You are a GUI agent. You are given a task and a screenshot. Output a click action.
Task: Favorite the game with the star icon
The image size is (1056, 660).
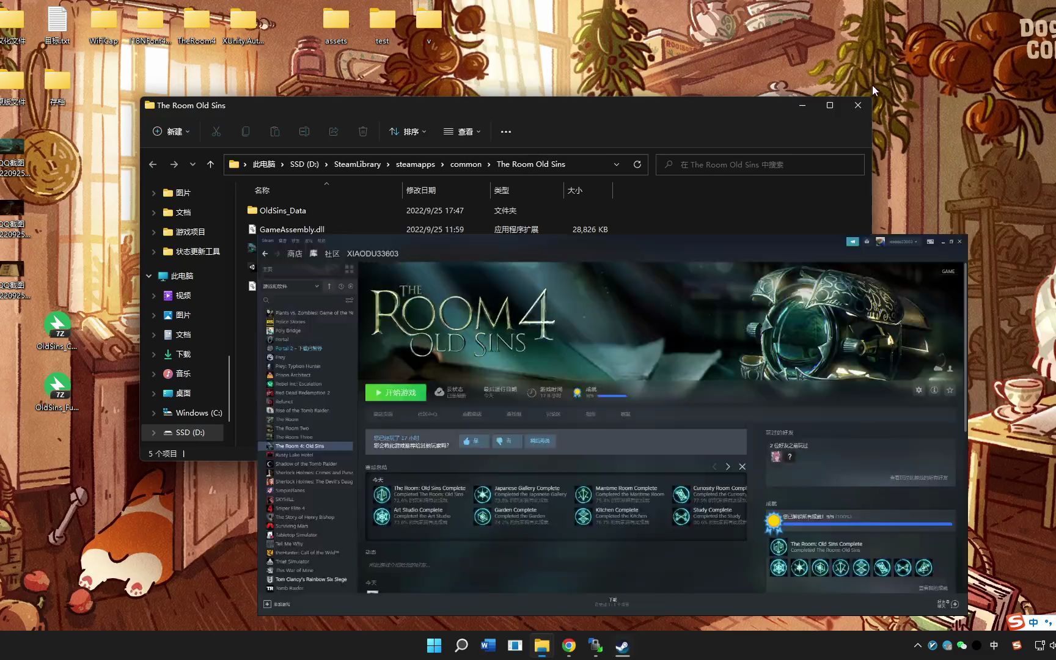pyautogui.click(x=950, y=390)
